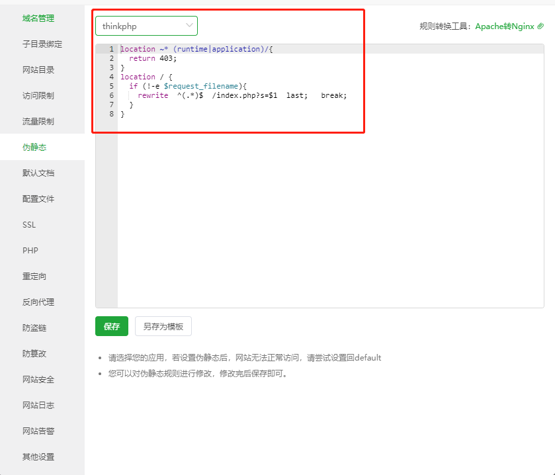Select the 防盗链 menu item
The image size is (555, 475).
click(34, 328)
